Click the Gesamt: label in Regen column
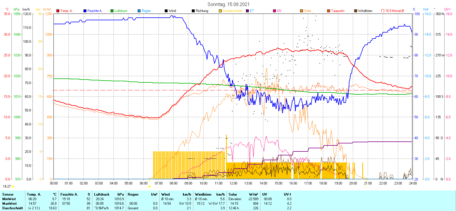Screen dimensions: 456x211 tap(133, 208)
